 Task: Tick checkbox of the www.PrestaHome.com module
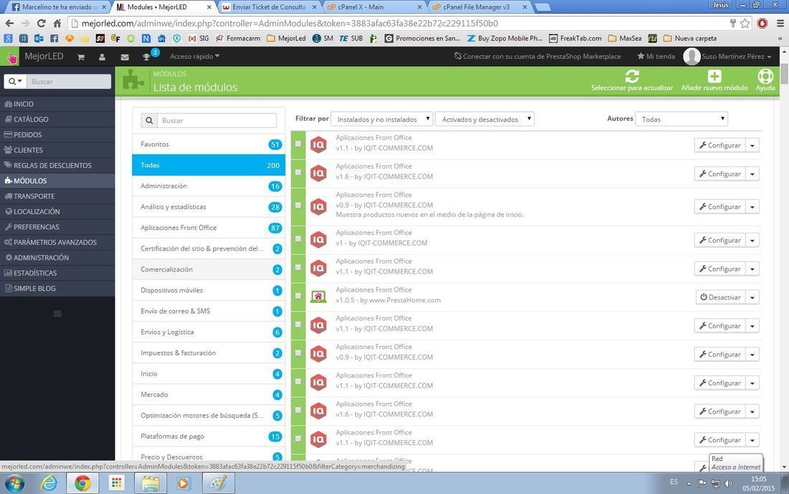(298, 296)
